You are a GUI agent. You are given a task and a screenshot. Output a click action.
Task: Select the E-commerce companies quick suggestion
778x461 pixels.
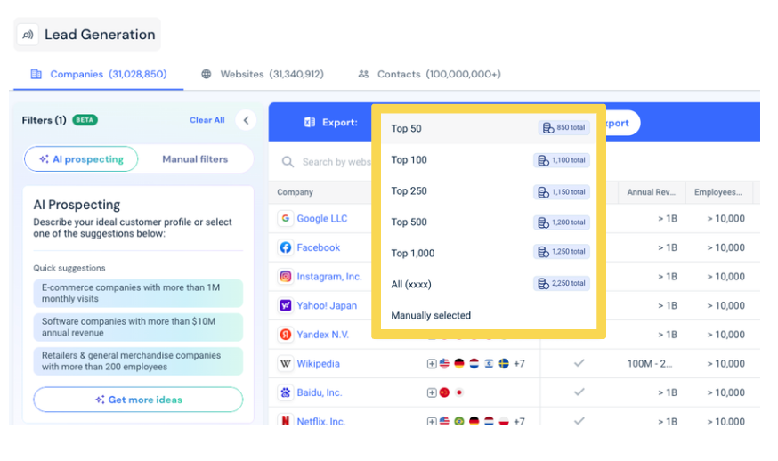pyautogui.click(x=139, y=293)
